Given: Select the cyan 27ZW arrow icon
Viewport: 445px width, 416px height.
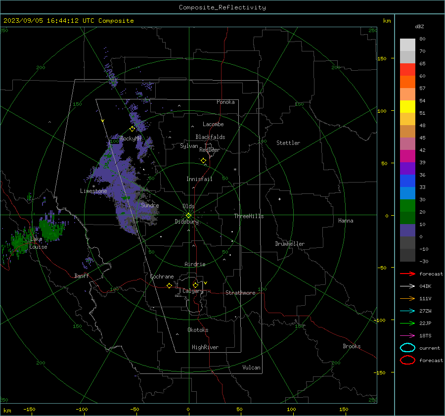Looking at the screenshot, I should click(407, 311).
